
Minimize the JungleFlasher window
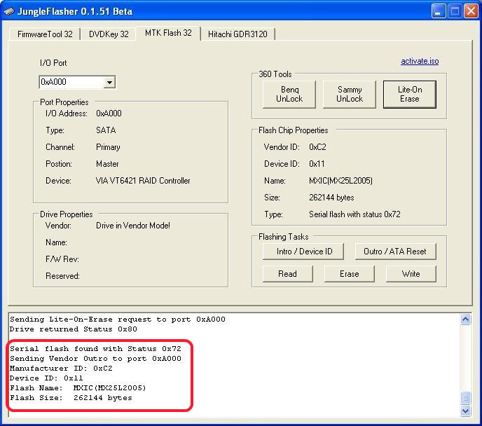click(438, 12)
